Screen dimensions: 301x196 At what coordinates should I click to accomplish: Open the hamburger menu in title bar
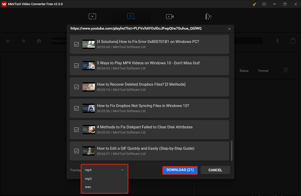pyautogui.click(x=264, y=4)
